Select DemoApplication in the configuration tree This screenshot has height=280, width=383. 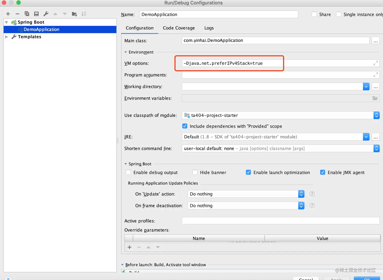(x=60, y=29)
